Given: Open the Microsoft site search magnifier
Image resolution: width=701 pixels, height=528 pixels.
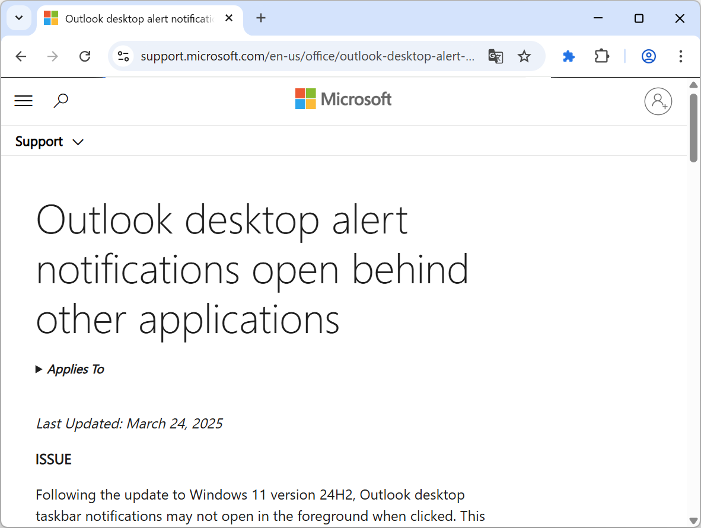Looking at the screenshot, I should [x=61, y=101].
